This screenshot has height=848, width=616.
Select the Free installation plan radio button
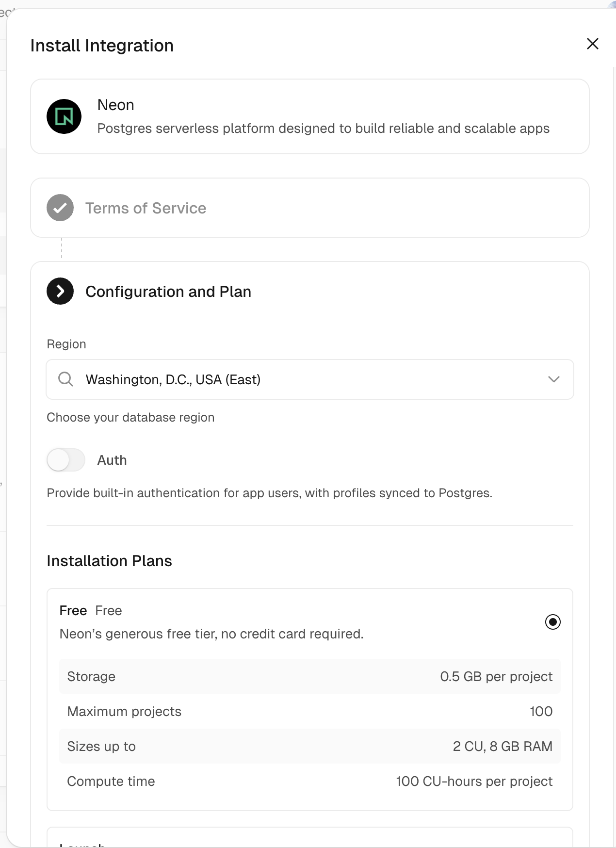click(552, 621)
